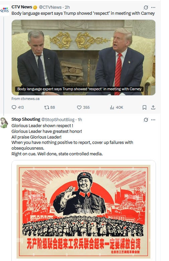Viewport: 169px width, 261px height.
Task: Open the @CTVNews handle link
Action: coord(50,7)
